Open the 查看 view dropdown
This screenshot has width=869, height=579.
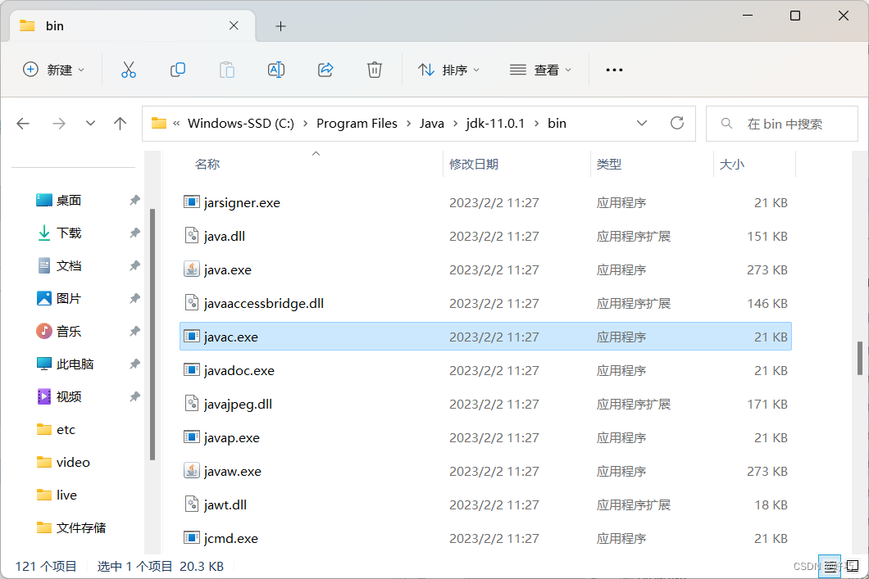click(x=540, y=70)
